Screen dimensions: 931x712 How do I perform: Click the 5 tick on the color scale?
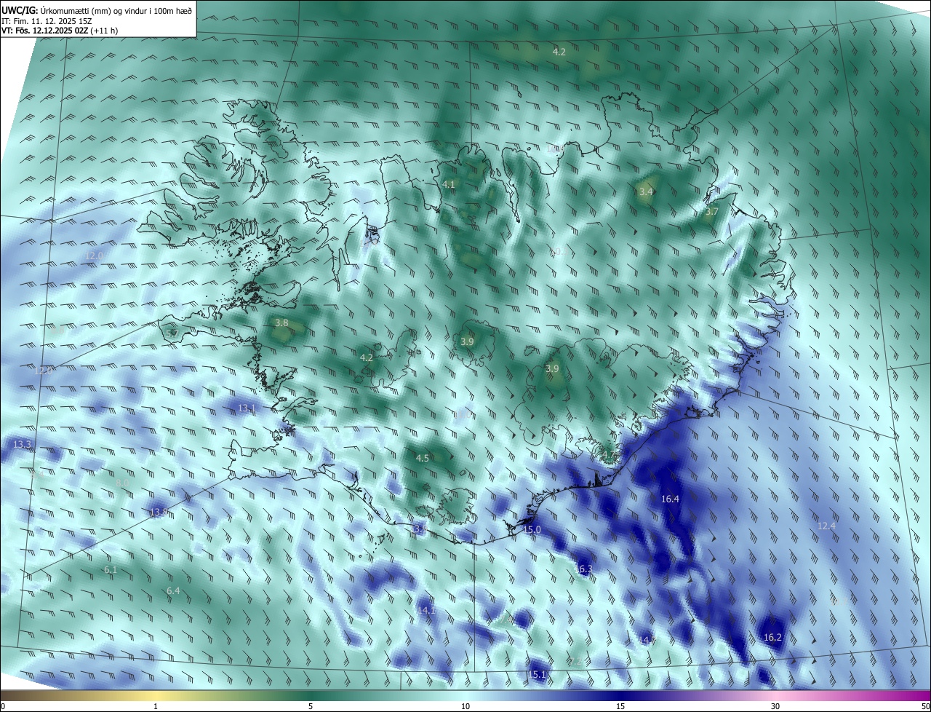coord(311,706)
